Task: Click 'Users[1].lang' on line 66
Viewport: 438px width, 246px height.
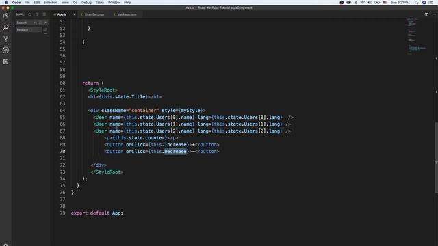Action: coord(261,124)
